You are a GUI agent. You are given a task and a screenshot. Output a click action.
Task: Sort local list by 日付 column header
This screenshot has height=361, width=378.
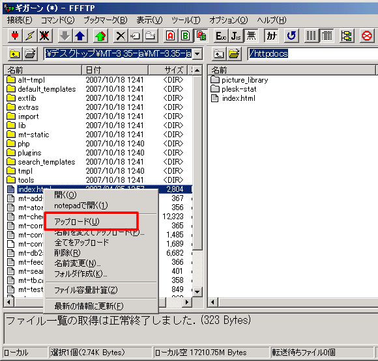tap(115, 70)
